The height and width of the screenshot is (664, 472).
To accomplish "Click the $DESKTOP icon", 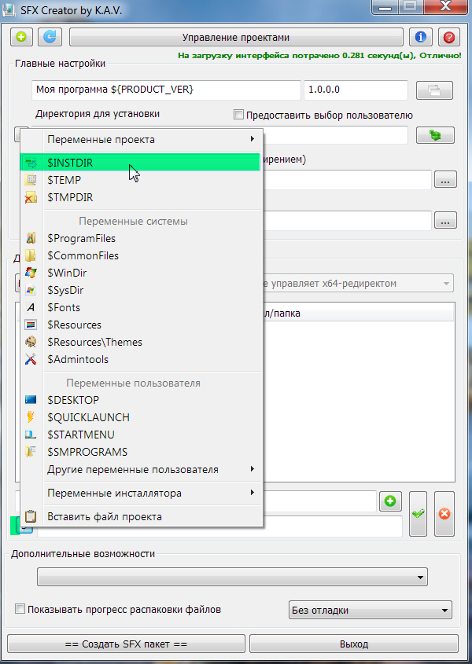I will [x=31, y=400].
